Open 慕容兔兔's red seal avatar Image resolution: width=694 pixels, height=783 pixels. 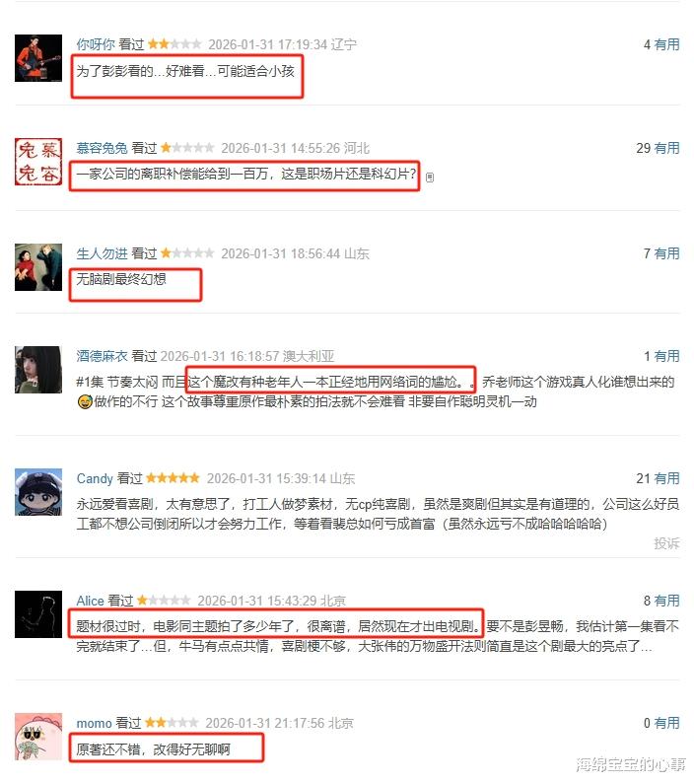pyautogui.click(x=38, y=162)
